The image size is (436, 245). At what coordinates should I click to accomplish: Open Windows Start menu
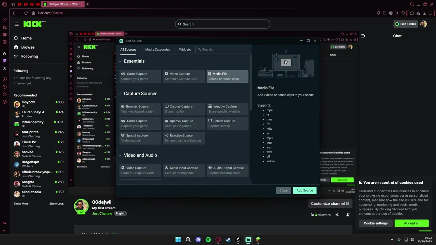(178, 240)
